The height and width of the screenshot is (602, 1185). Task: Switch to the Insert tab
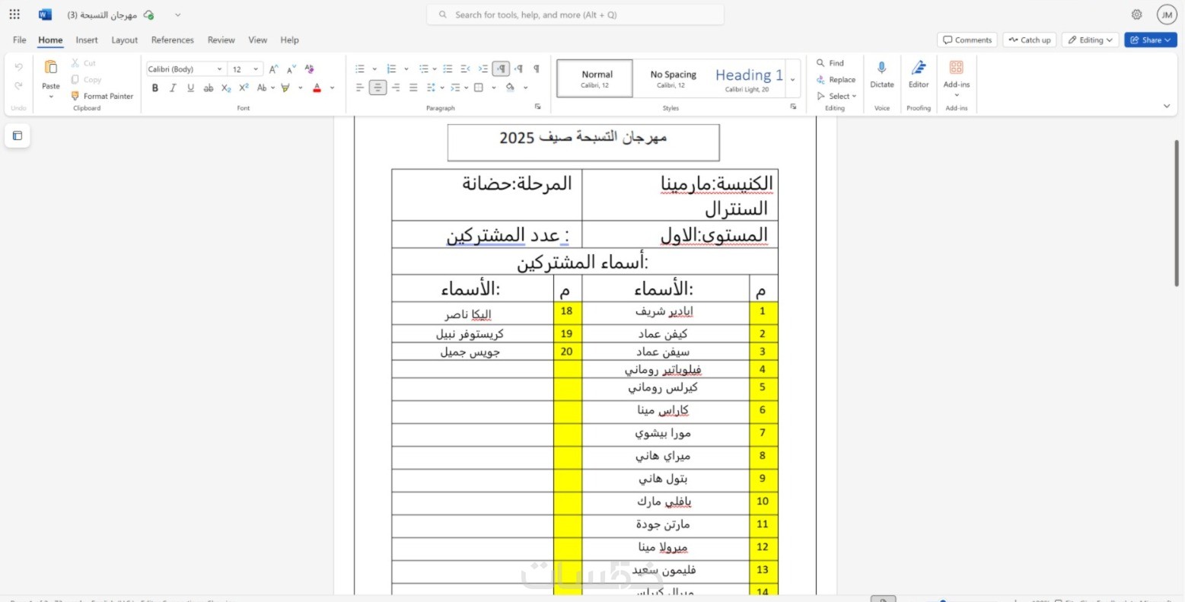point(87,40)
